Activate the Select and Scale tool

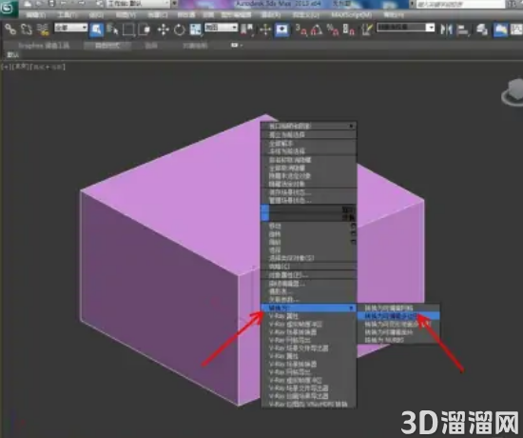point(196,30)
